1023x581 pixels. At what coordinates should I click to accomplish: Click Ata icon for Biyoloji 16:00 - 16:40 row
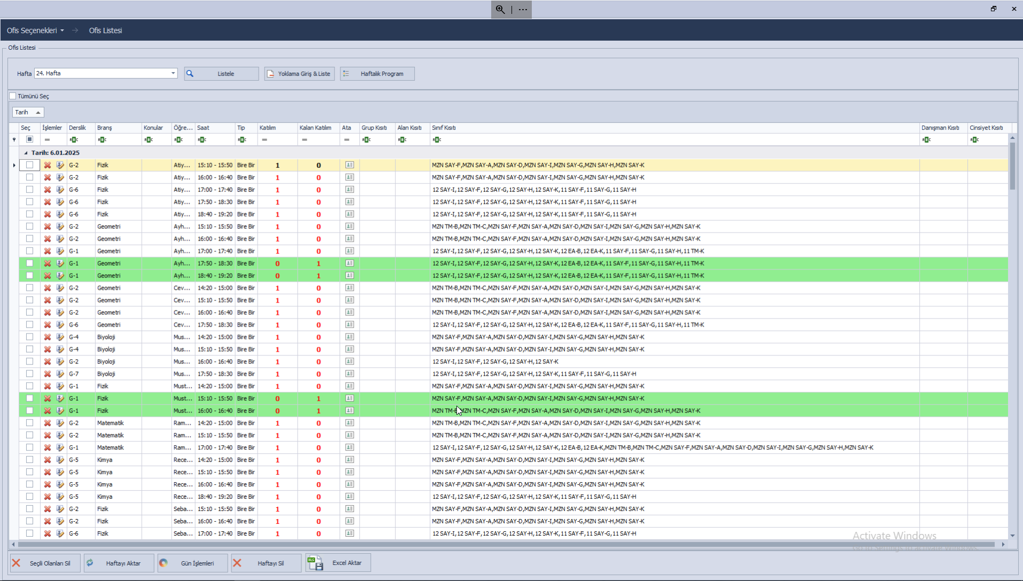point(350,361)
